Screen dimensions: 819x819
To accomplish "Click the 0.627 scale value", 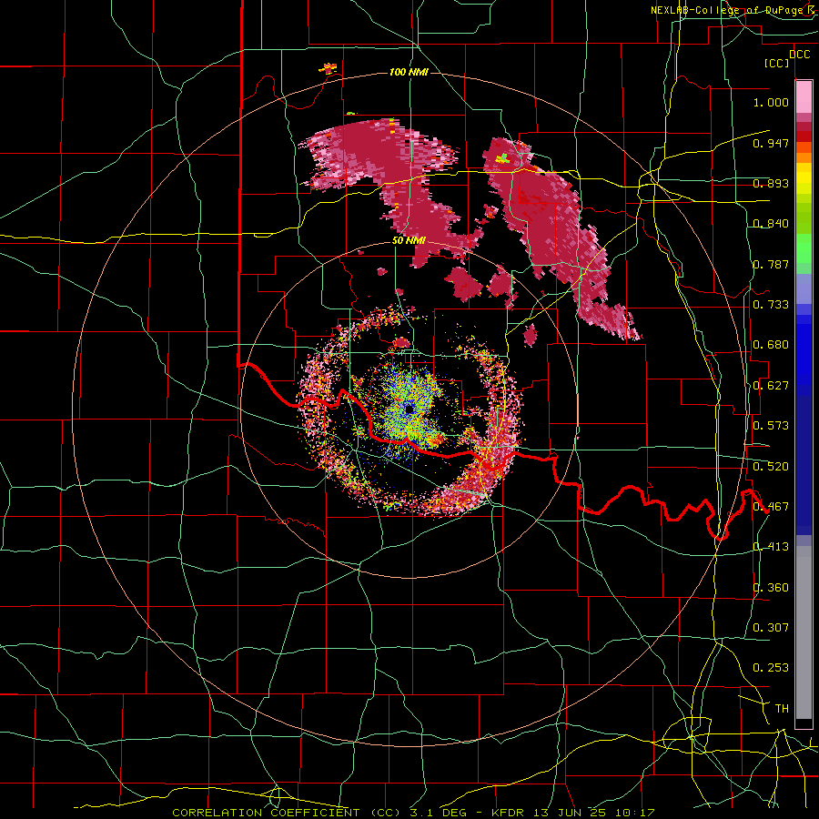I will pyautogui.click(x=771, y=386).
